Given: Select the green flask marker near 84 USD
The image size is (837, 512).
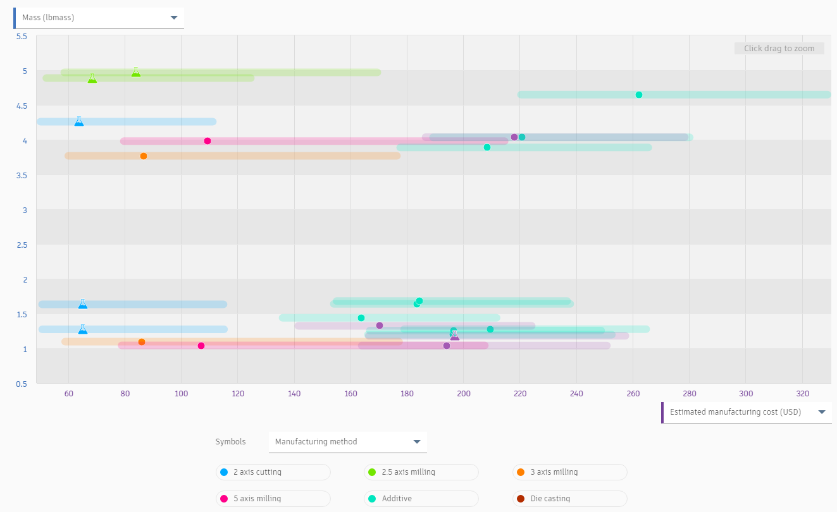Looking at the screenshot, I should coord(136,72).
